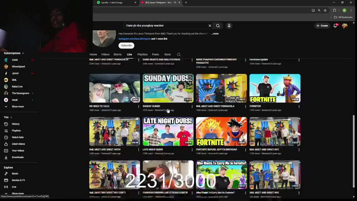Open the WE NEED TO TALK! video thumbnail

pos(115,88)
